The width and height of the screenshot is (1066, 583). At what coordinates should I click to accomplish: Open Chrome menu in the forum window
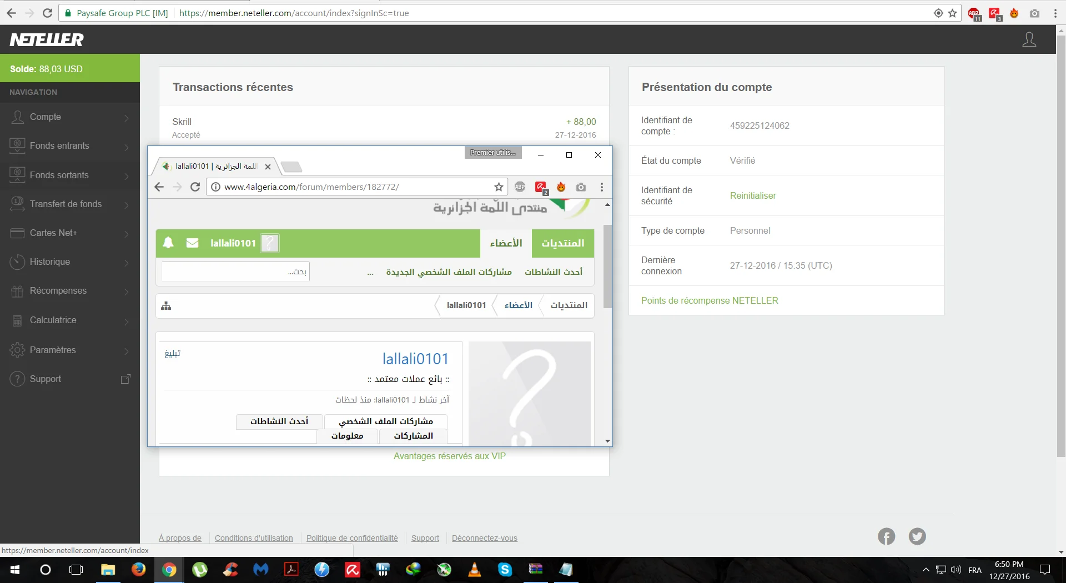point(602,187)
